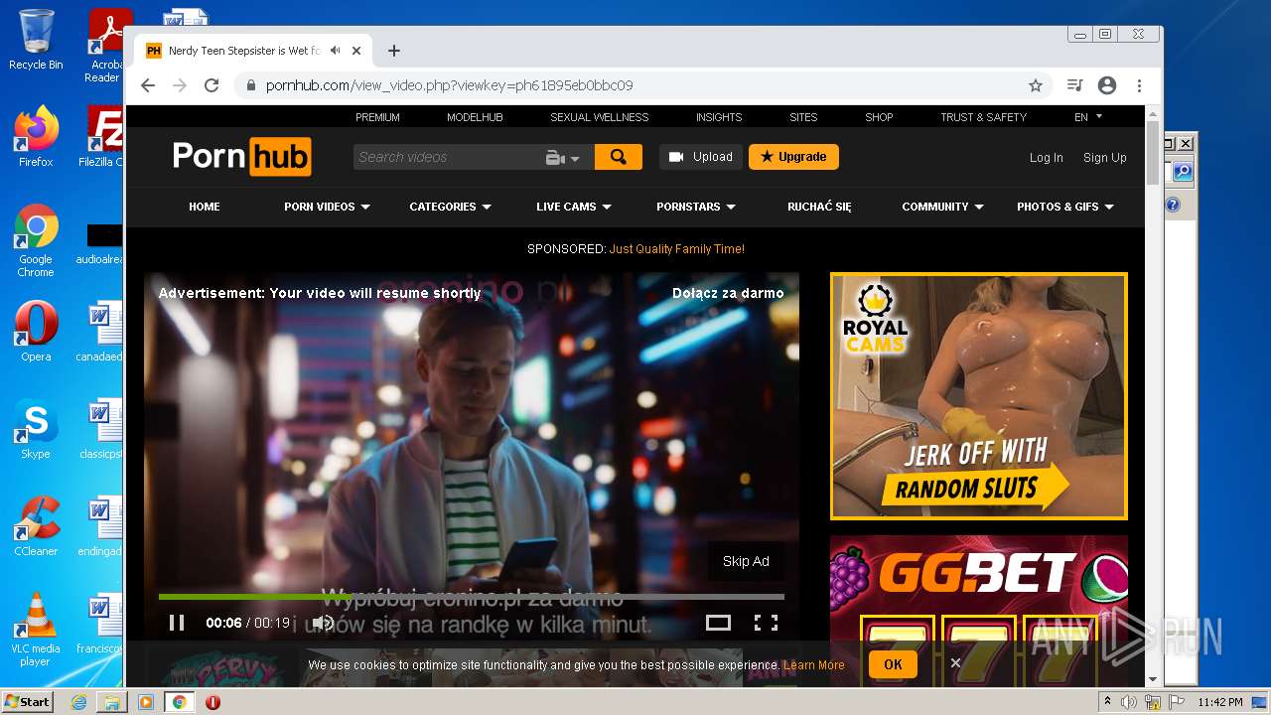Image resolution: width=1271 pixels, height=715 pixels.
Task: Mute the tab via speaker icon
Action: coord(336,51)
